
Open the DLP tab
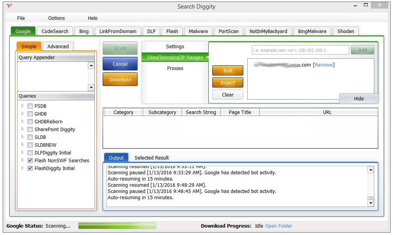pos(151,32)
